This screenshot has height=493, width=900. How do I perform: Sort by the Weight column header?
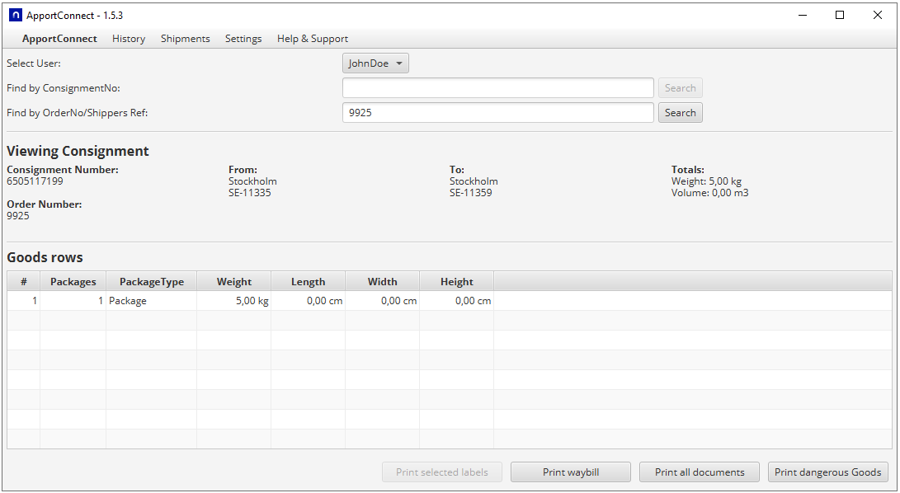234,281
